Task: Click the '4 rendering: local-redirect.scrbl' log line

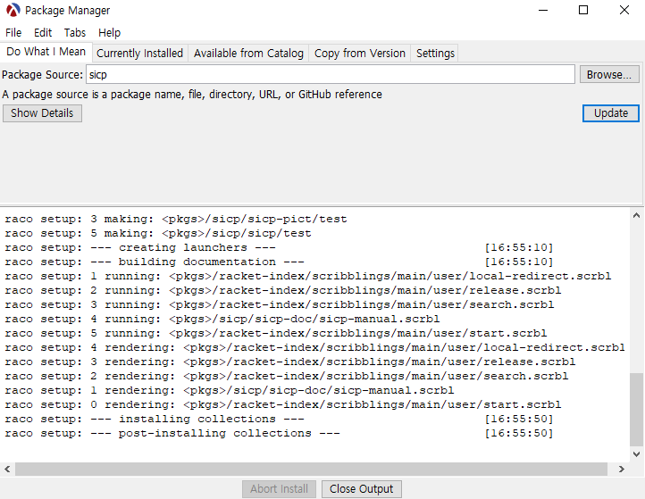Action: click(314, 348)
